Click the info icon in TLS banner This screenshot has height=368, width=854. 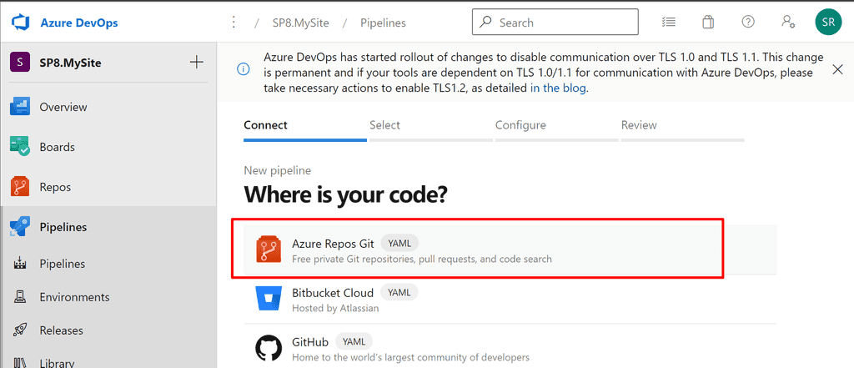(243, 70)
